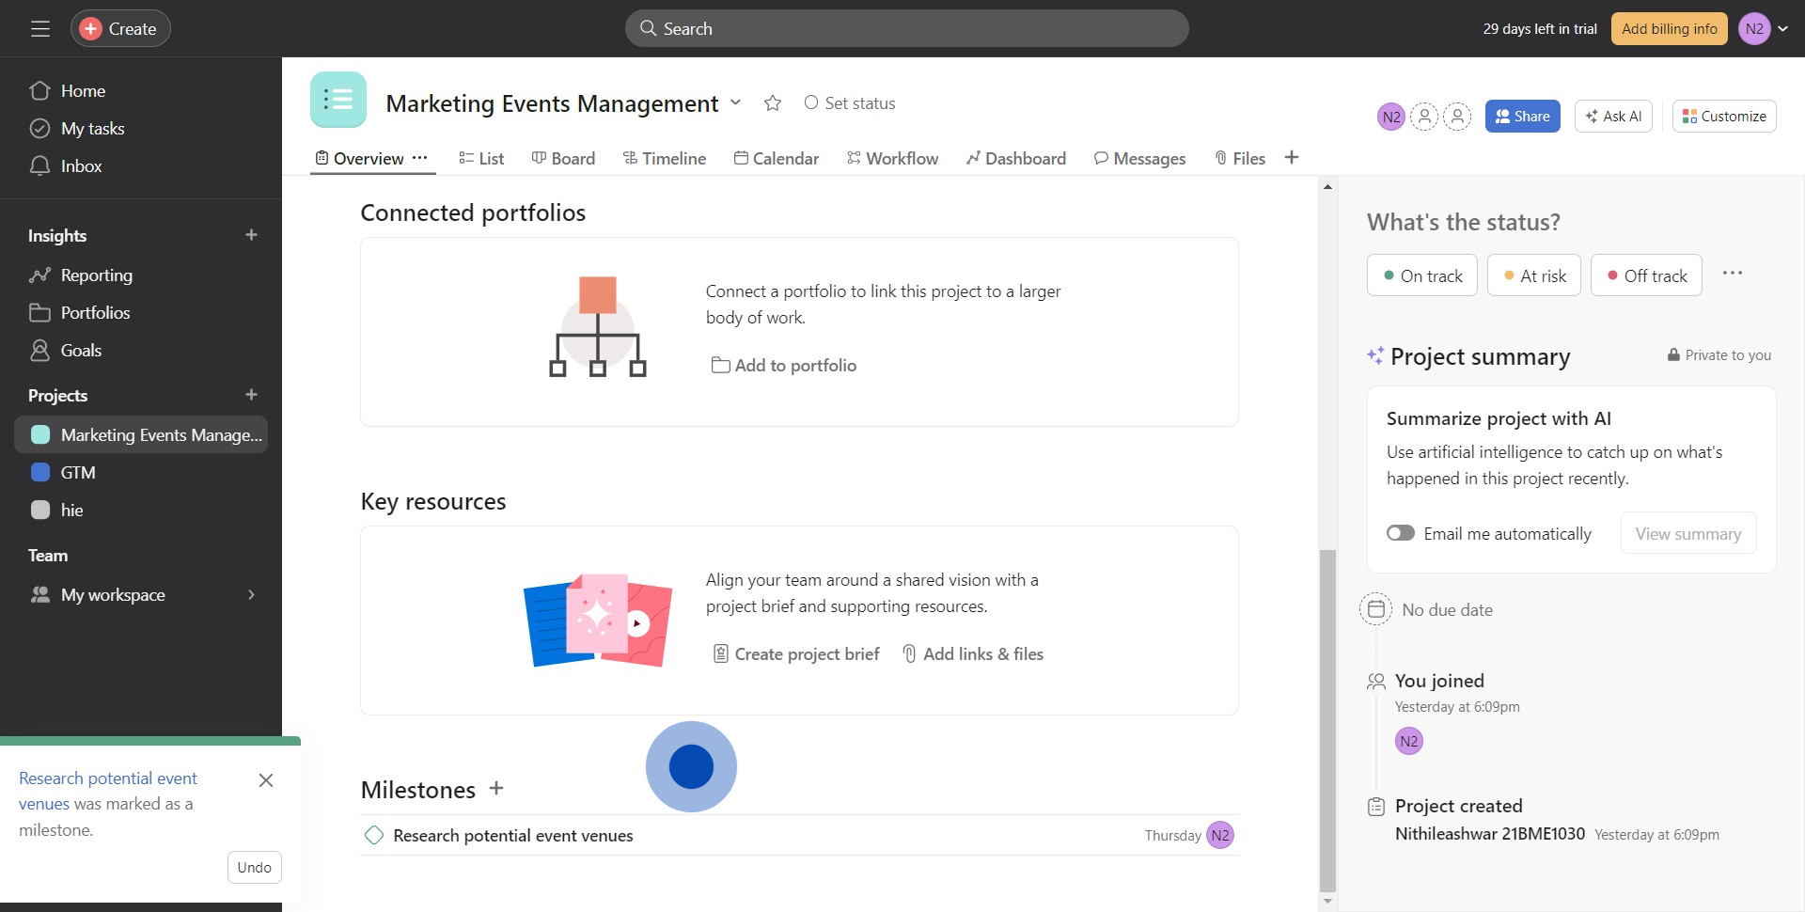Switch to the Timeline tab
Image resolution: width=1805 pixels, height=912 pixels.
click(664, 159)
